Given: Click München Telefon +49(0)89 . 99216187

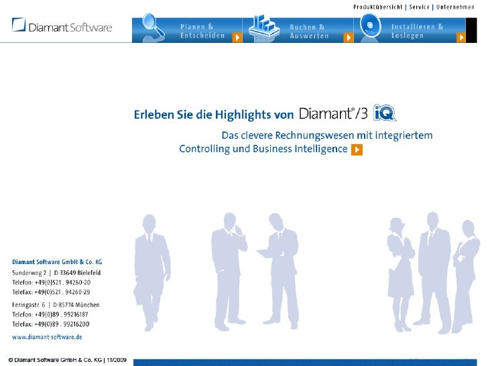Looking at the screenshot, I should pos(50,314).
